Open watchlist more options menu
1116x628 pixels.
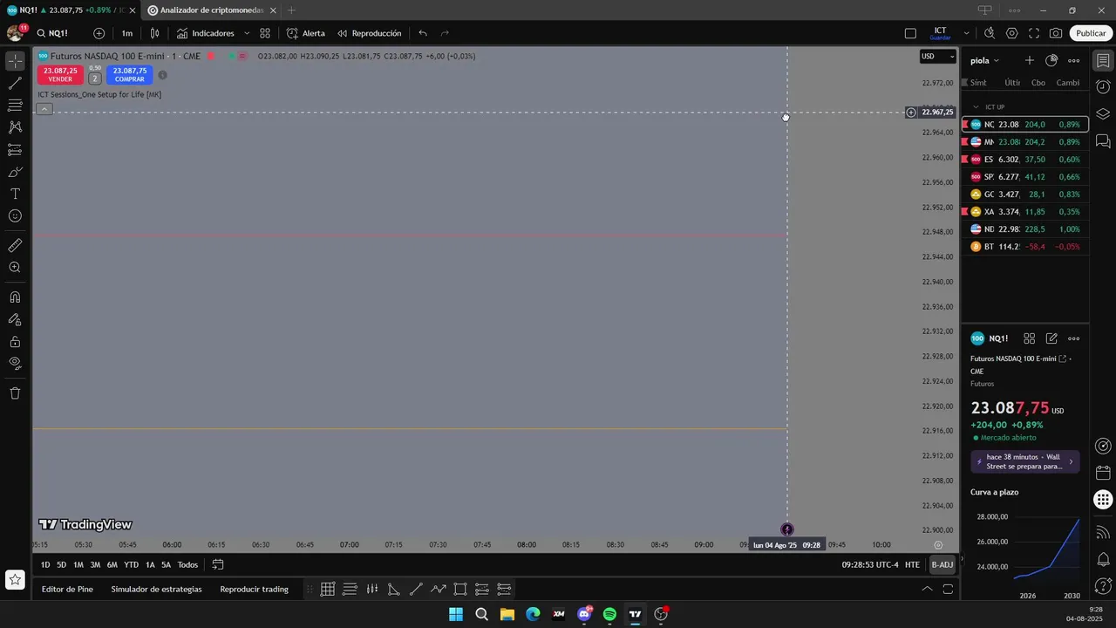1074,60
